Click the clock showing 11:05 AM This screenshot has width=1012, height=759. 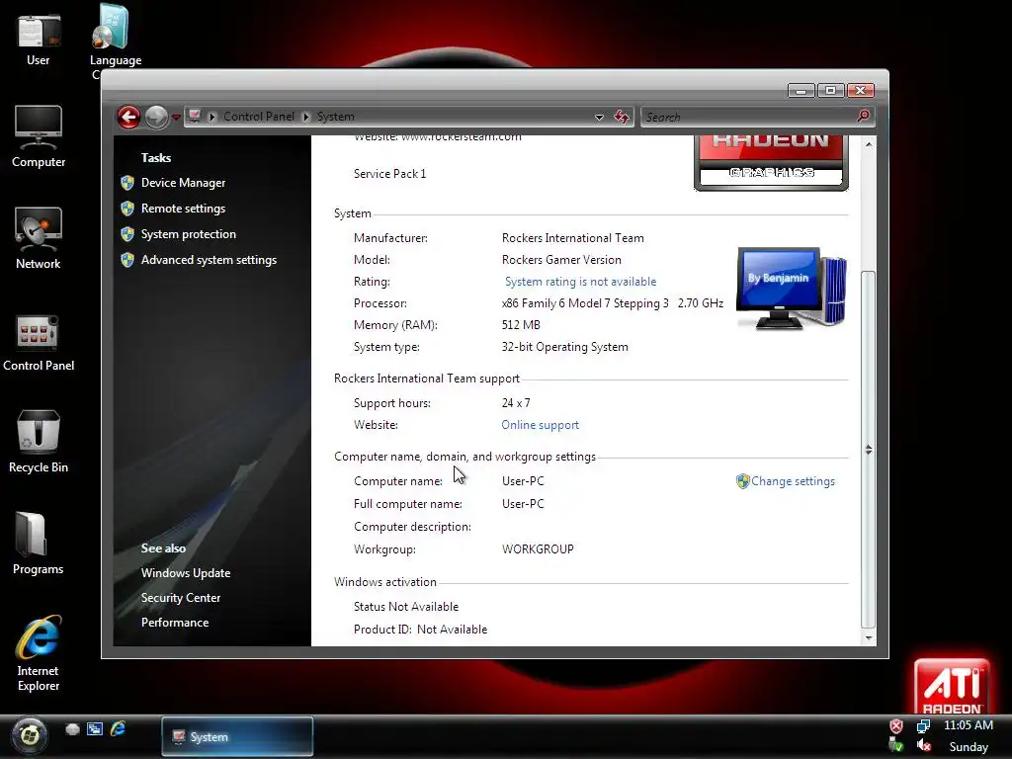pos(969,725)
